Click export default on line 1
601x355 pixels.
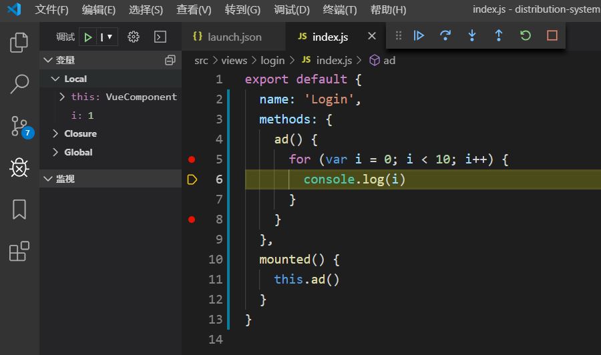pos(296,79)
